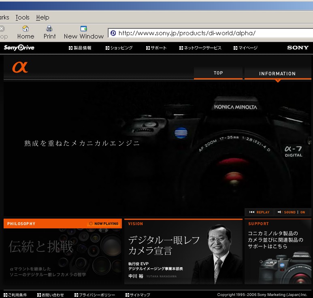Switch to the TOP tab
This screenshot has height=298, width=313.
(218, 73)
